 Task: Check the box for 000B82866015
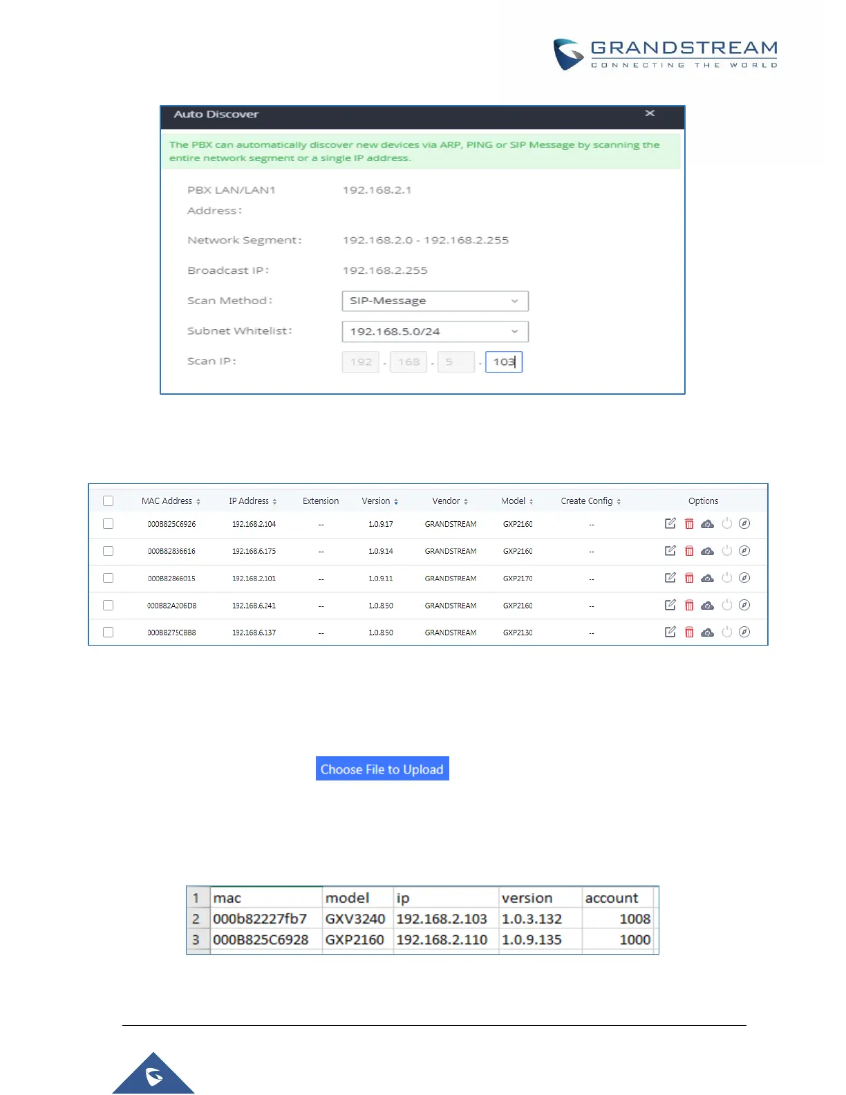click(108, 578)
